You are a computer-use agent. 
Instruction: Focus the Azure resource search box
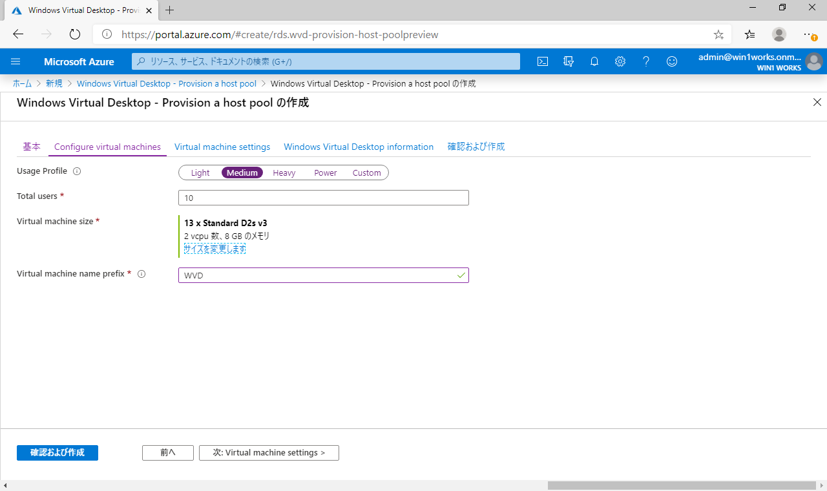(326, 61)
